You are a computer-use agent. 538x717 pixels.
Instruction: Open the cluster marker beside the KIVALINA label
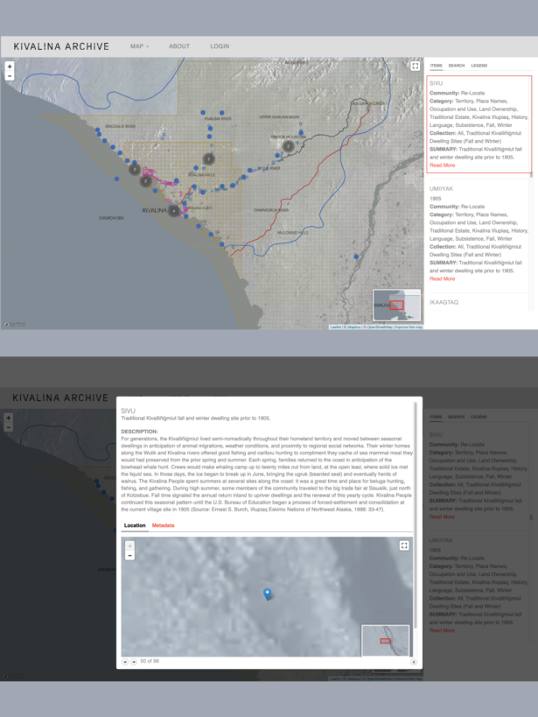(174, 211)
